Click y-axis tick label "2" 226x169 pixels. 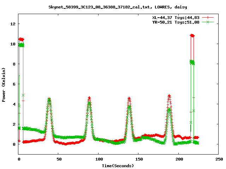(x=14, y=124)
